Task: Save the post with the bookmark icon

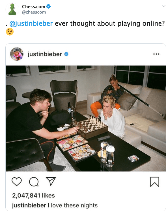Action: tap(155, 182)
